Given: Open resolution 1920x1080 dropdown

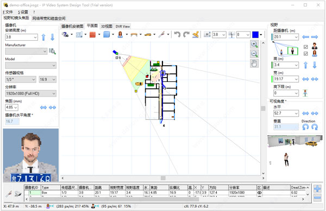Looking at the screenshot, I should coord(54,94).
